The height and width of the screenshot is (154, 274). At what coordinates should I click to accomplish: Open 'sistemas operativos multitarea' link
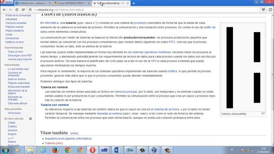point(152,52)
